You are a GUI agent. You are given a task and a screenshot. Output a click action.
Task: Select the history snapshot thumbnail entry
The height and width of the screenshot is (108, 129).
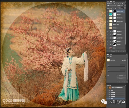tap(110, 88)
